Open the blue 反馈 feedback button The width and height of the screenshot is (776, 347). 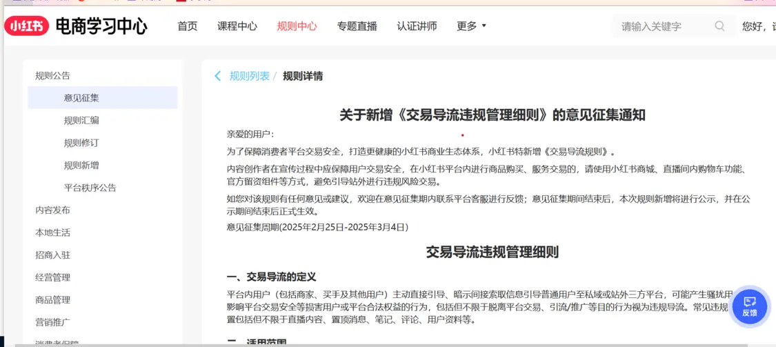[749, 306]
